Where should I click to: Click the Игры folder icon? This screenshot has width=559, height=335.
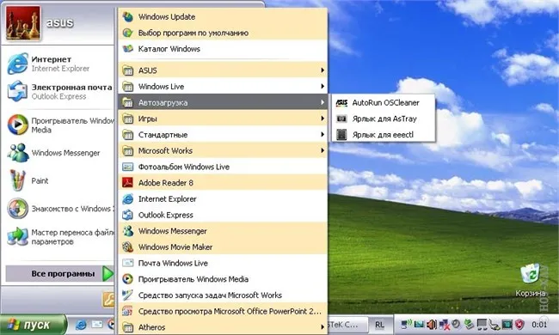(x=127, y=119)
